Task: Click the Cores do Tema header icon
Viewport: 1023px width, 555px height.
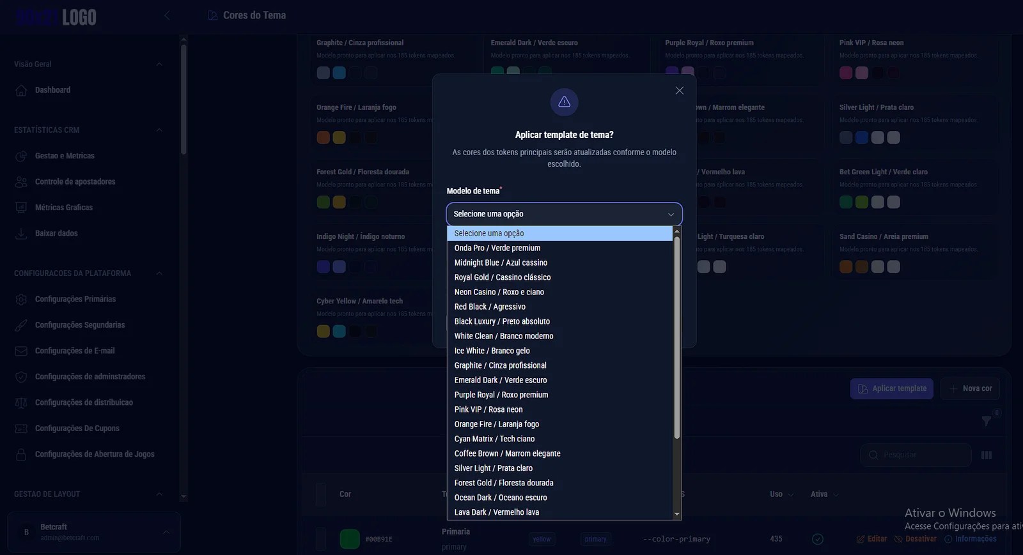Action: click(212, 15)
